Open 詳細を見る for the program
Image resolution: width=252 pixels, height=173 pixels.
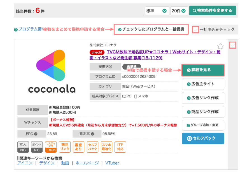pos(203,70)
